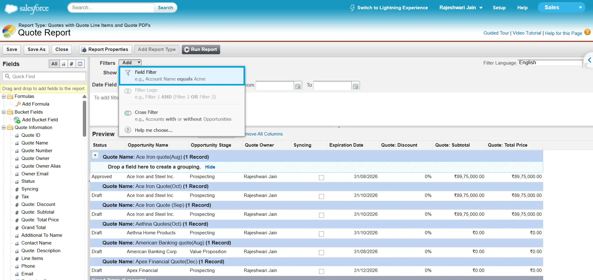Screen dimensions: 593x280
Task: Click the Hide grouping drop zone link
Action: (210, 167)
